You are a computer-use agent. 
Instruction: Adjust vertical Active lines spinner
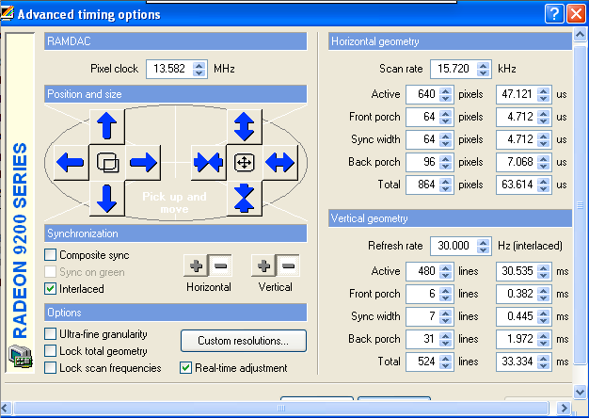pos(445,271)
